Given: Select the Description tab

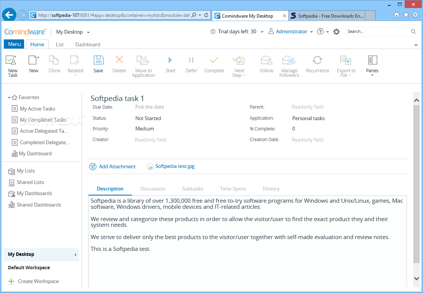Looking at the screenshot, I should (110, 189).
